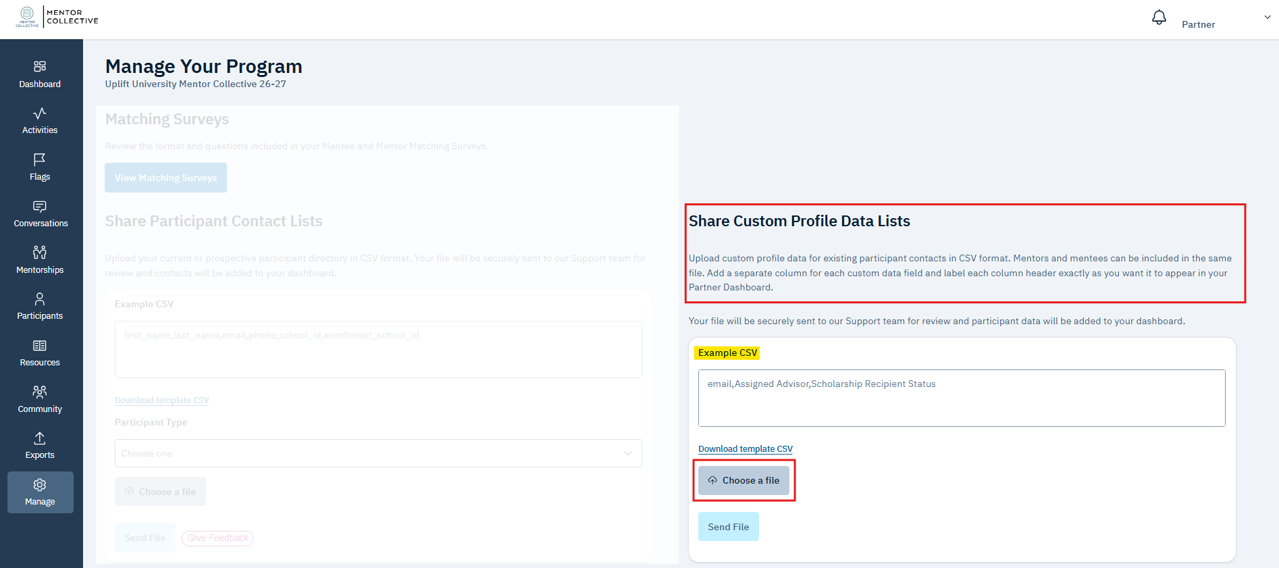This screenshot has height=568, width=1279.
Task: Click the 'Share Custom Profile Data Lists' heading
Action: (800, 221)
